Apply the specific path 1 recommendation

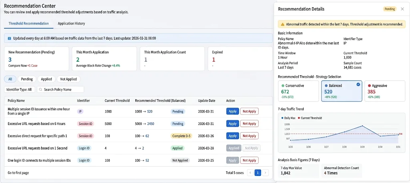click(x=233, y=136)
